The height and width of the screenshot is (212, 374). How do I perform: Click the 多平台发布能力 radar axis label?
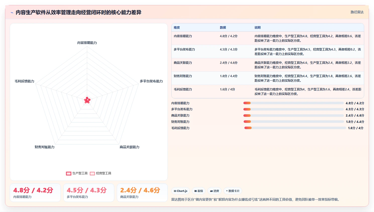pos(151,81)
